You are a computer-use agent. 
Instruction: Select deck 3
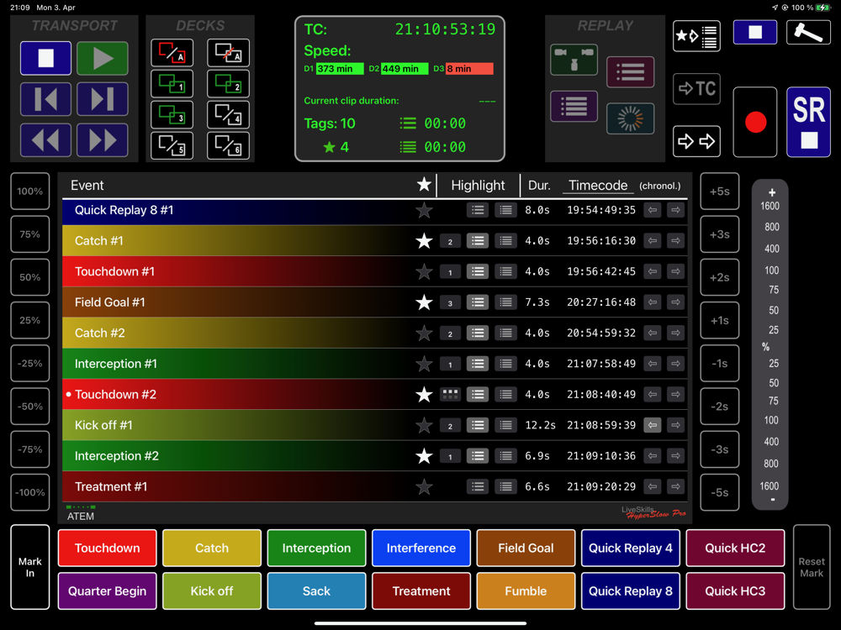pos(172,114)
